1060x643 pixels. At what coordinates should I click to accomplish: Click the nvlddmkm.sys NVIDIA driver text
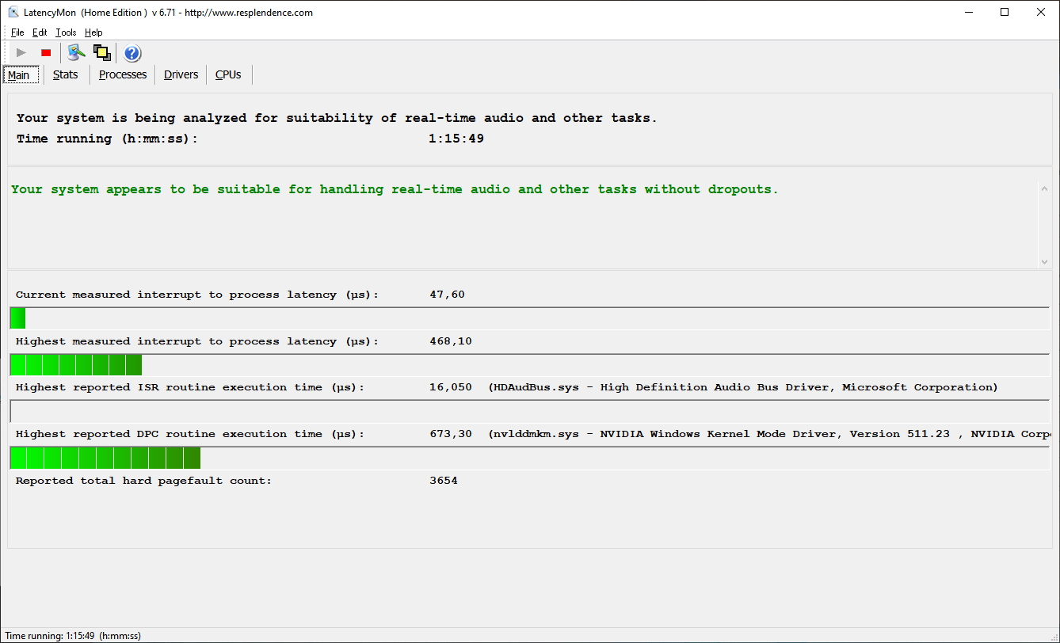pos(770,434)
